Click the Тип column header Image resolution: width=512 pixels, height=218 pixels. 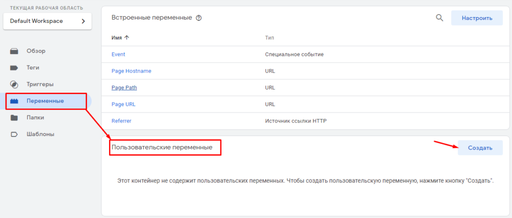pyautogui.click(x=269, y=37)
